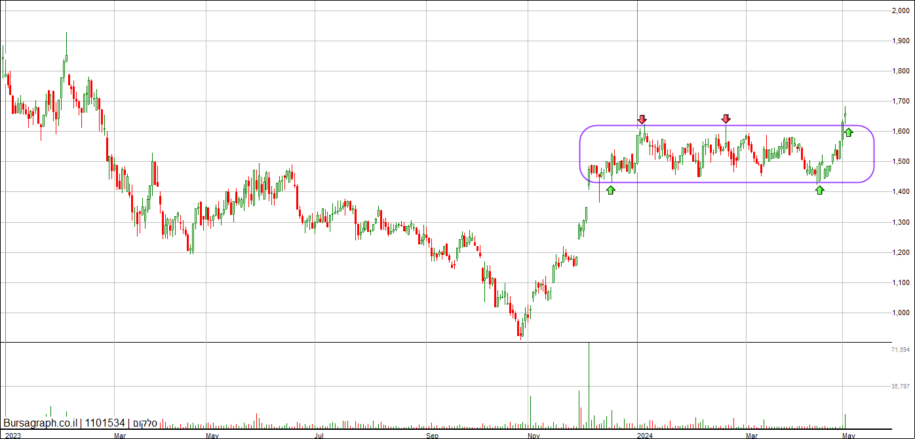Click the 1,200 price level label
The width and height of the screenshot is (915, 439).
[900, 253]
